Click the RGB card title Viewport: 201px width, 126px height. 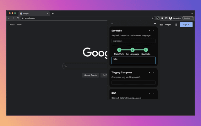[114, 93]
